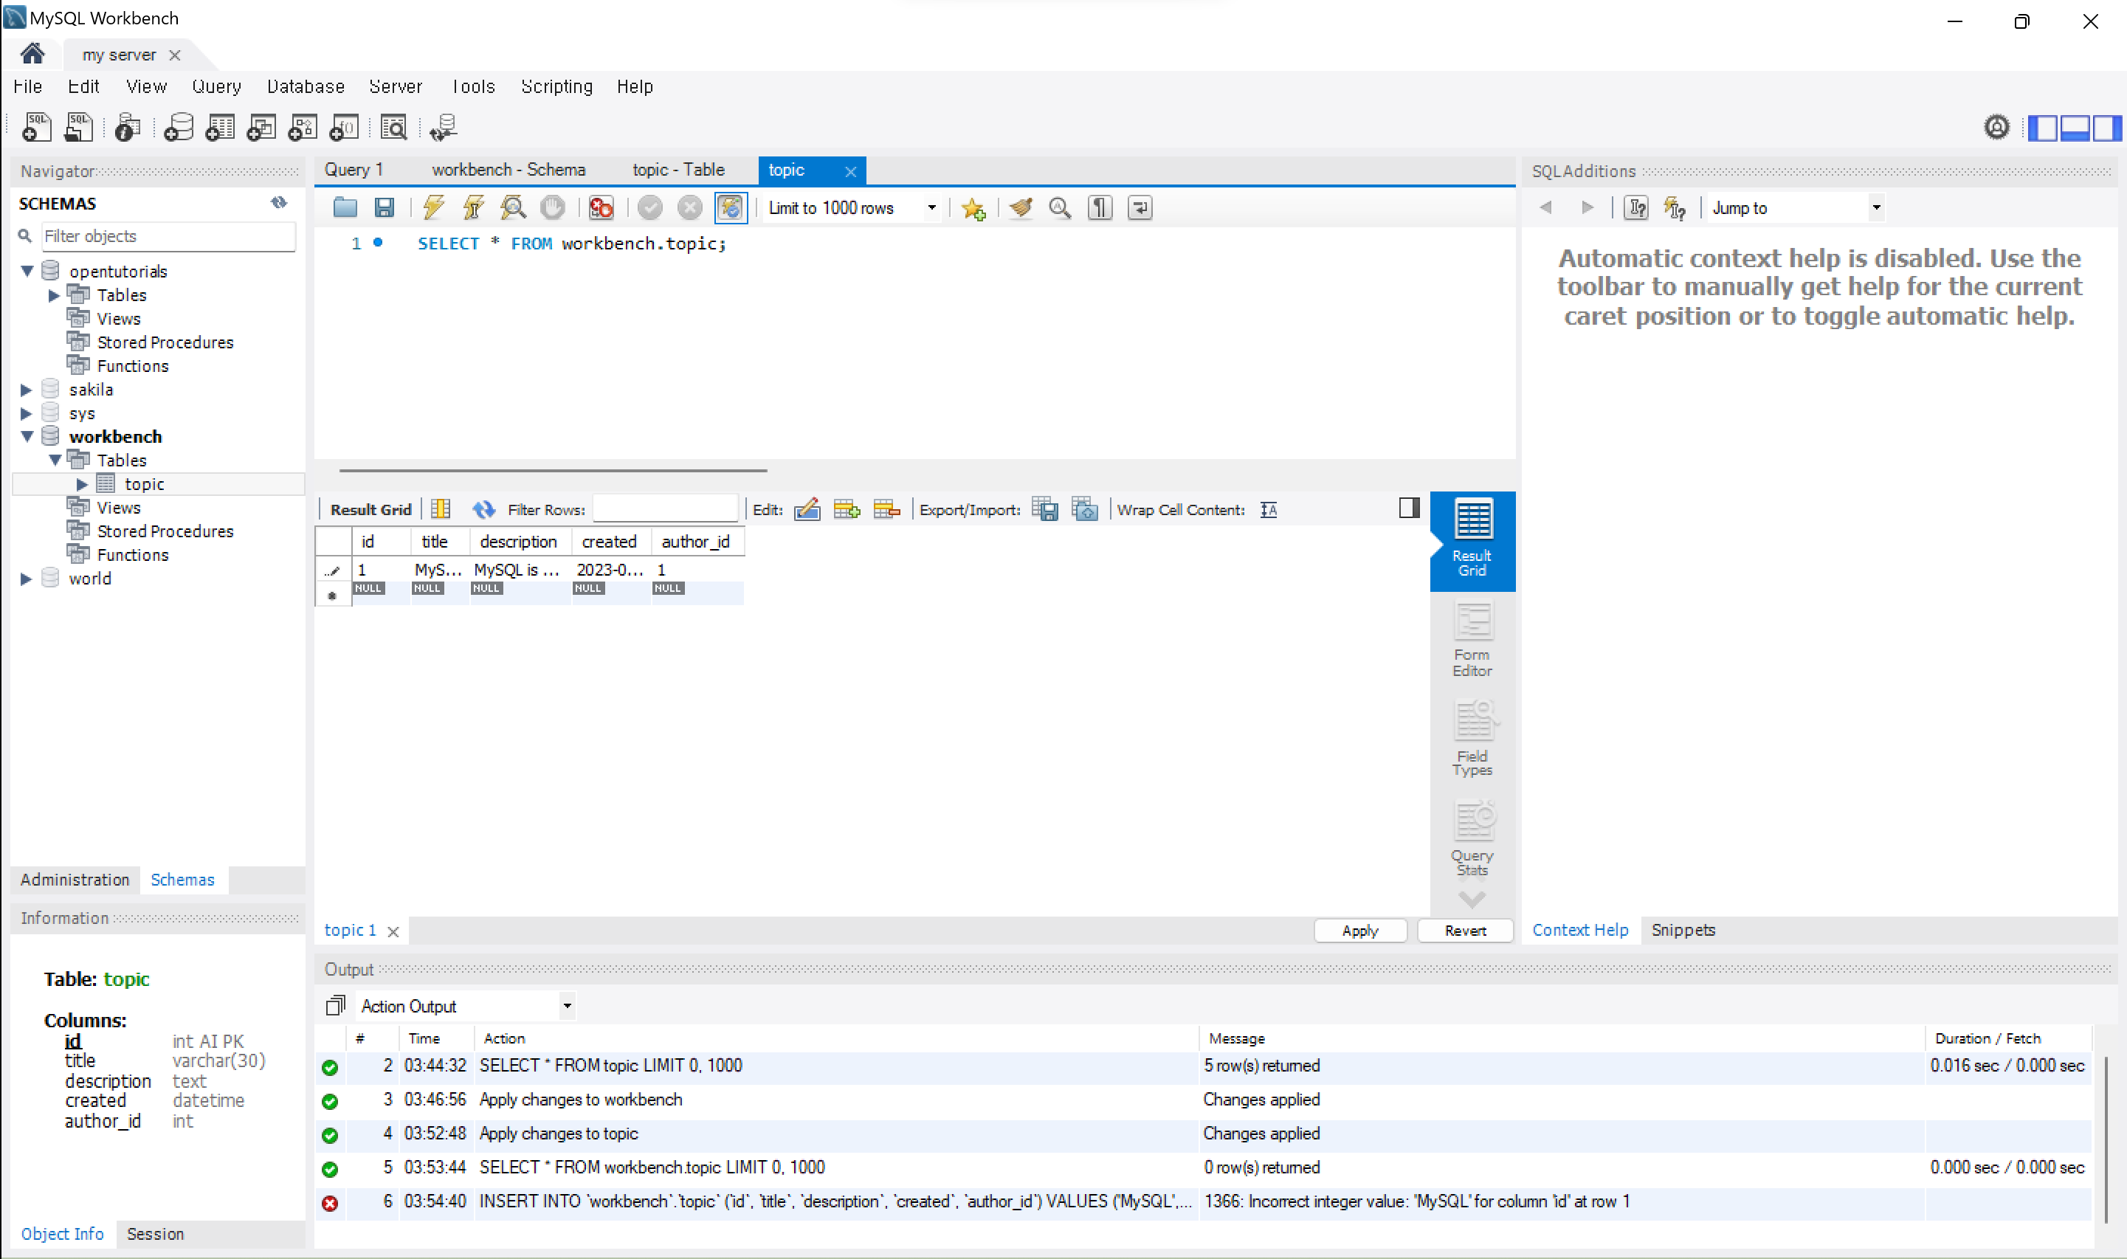The image size is (2127, 1259).
Task: Toggle stop-on-error for script execution
Action: [601, 207]
